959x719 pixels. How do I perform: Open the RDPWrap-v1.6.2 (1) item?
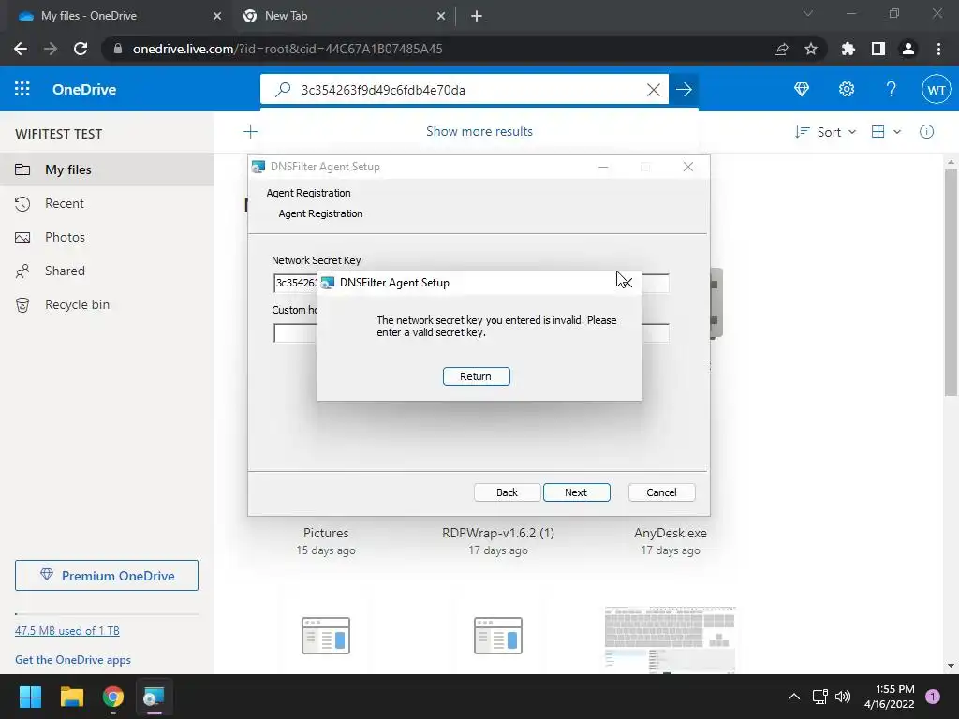coord(498,533)
